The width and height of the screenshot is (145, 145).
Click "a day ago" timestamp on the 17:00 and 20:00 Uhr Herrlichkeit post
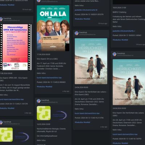pos(104,127)
